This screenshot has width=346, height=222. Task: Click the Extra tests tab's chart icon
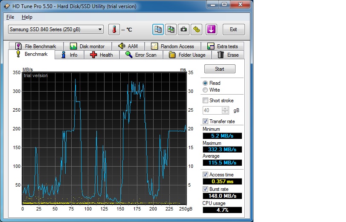click(211, 46)
